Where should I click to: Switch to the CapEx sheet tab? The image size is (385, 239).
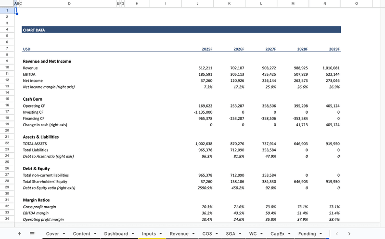click(278, 234)
